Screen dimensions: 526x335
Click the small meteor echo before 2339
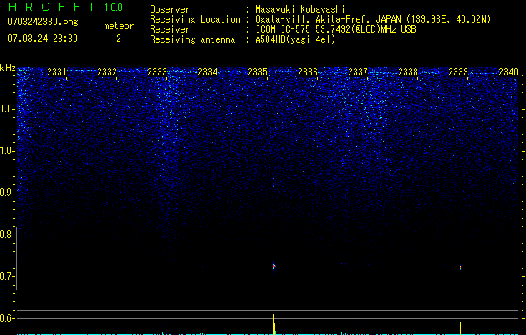coord(460,267)
